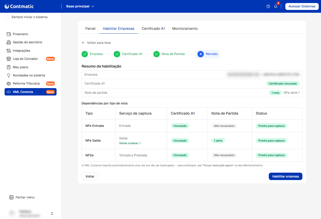Click the Loja do Contador store icon
The height and width of the screenshot is (219, 321).
(8, 59)
